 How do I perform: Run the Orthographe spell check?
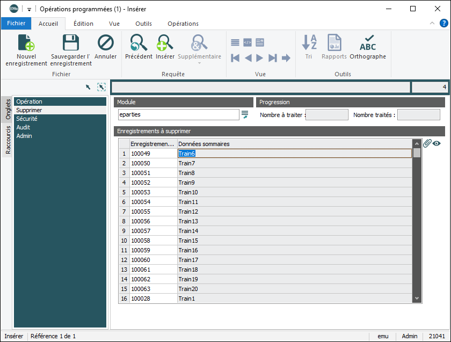coord(368,43)
